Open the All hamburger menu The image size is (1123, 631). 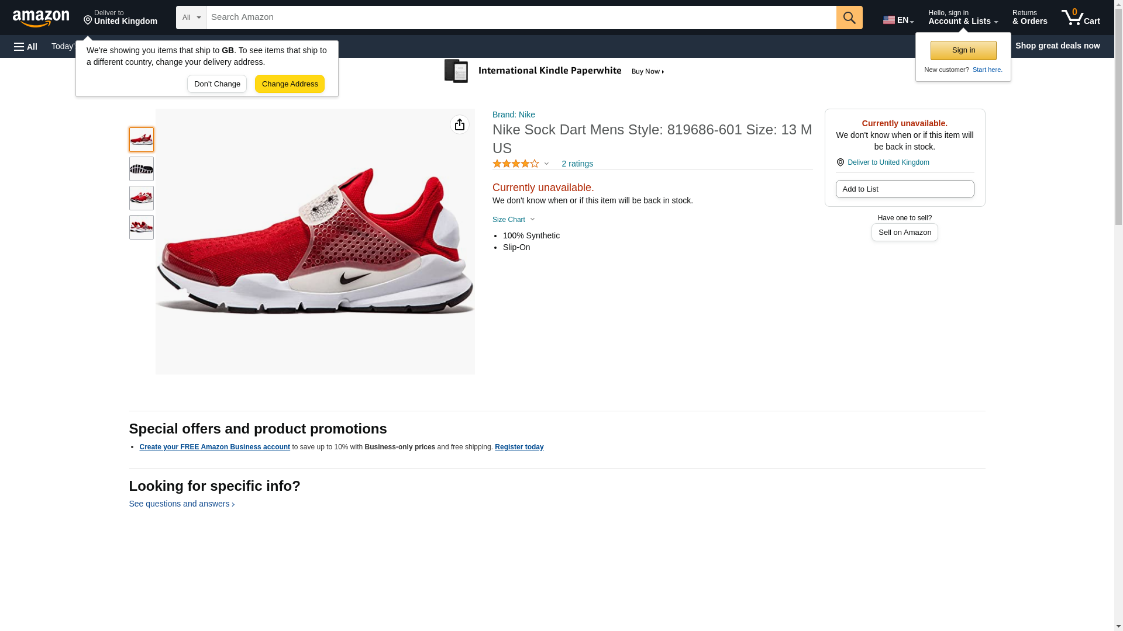pyautogui.click(x=26, y=46)
